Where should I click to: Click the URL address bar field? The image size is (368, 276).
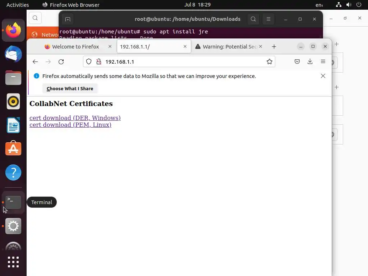[179, 61]
